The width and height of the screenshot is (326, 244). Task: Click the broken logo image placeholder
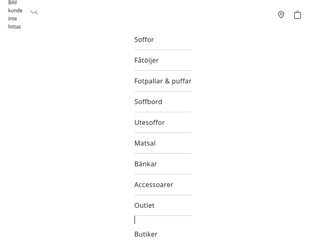tap(15, 15)
